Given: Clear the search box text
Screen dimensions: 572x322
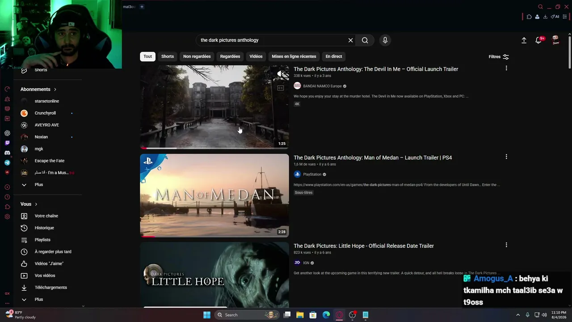Looking at the screenshot, I should tap(351, 40).
